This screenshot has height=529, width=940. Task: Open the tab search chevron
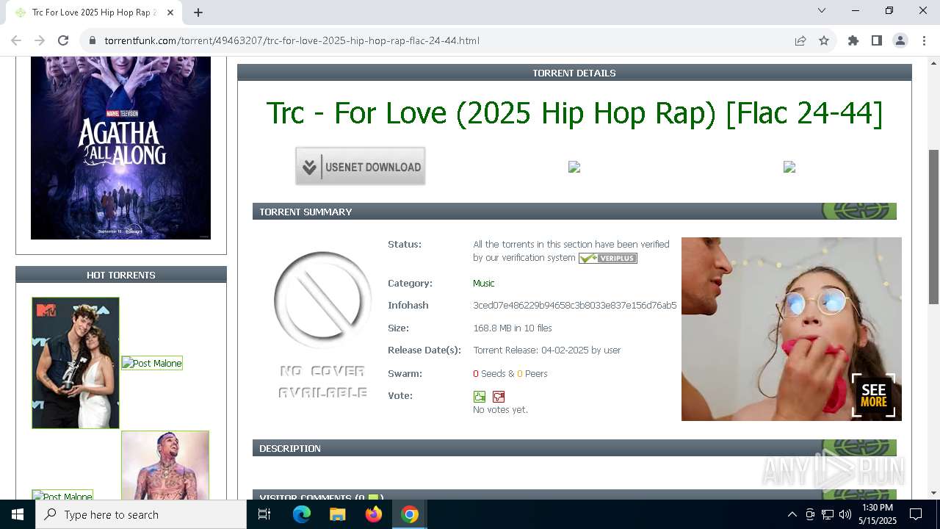[x=822, y=10]
